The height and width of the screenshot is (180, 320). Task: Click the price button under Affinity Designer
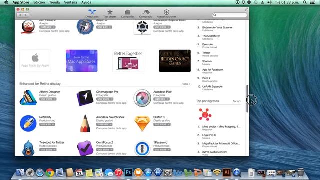pyautogui.click(x=48, y=99)
